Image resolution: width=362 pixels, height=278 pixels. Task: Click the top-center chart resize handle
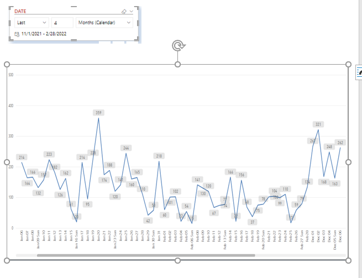(x=177, y=65)
